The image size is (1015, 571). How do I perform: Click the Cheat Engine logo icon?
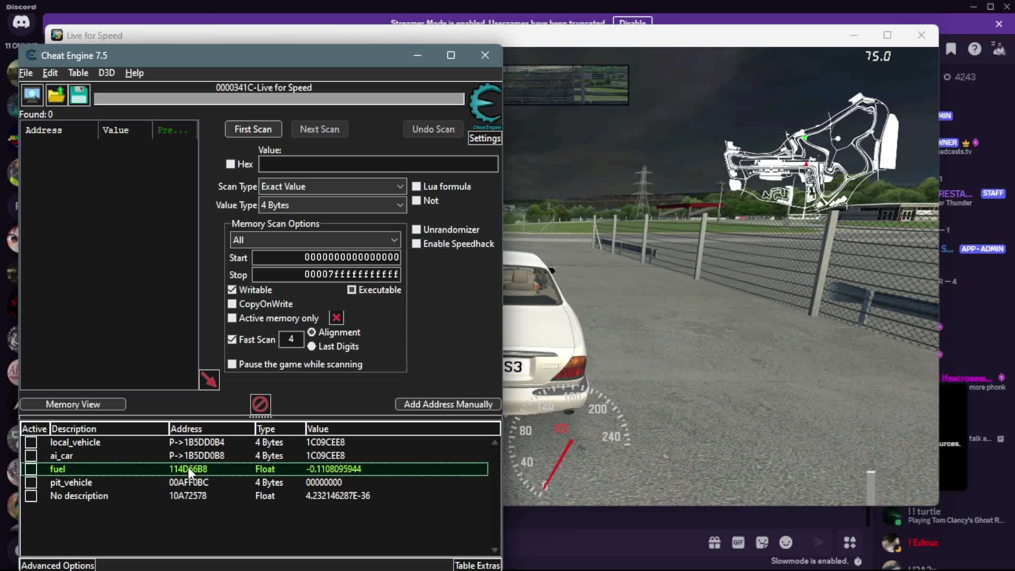pyautogui.click(x=485, y=104)
